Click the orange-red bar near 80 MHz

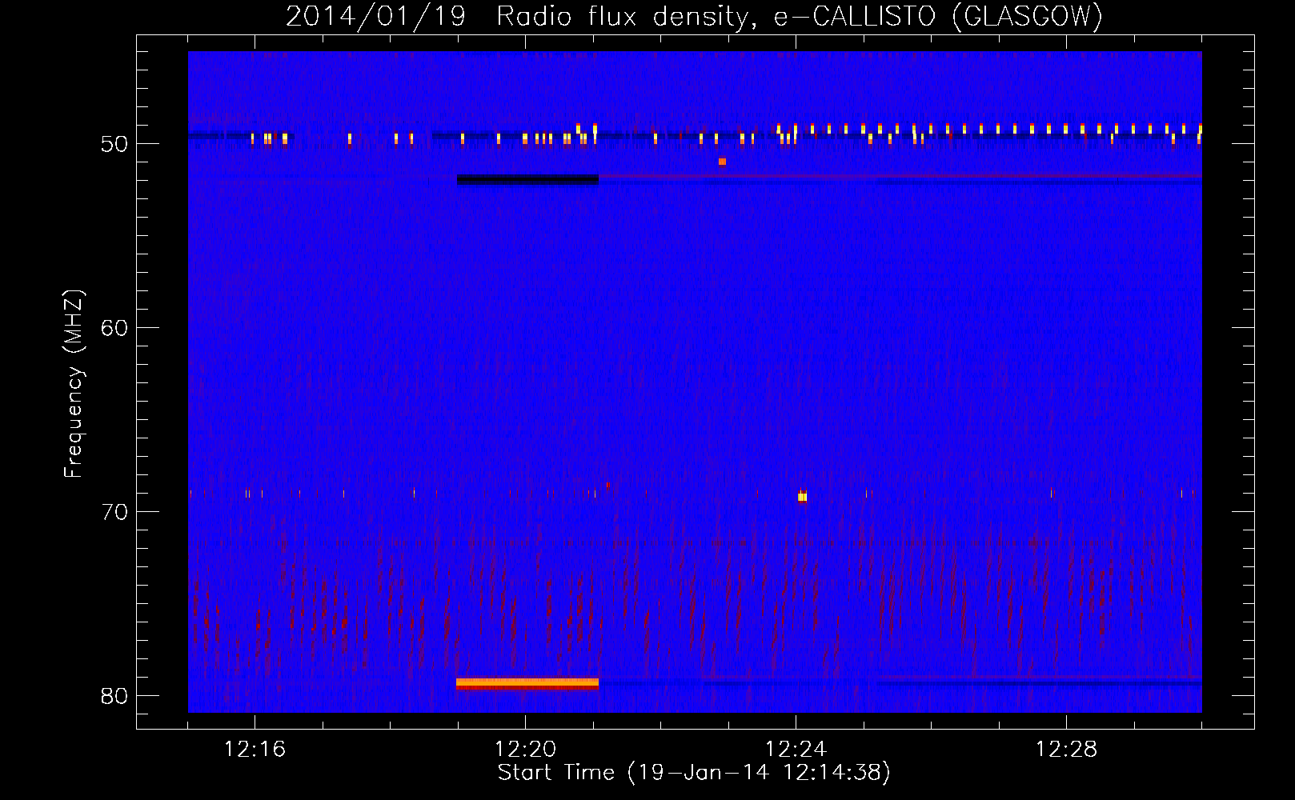coord(527,684)
